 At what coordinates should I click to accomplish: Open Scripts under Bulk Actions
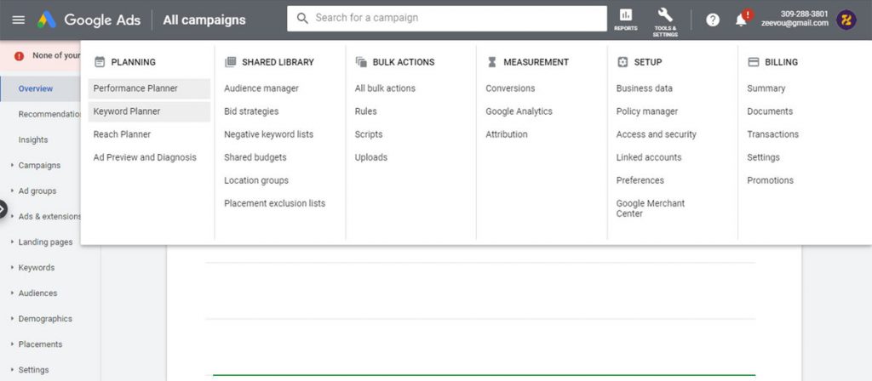(x=369, y=134)
